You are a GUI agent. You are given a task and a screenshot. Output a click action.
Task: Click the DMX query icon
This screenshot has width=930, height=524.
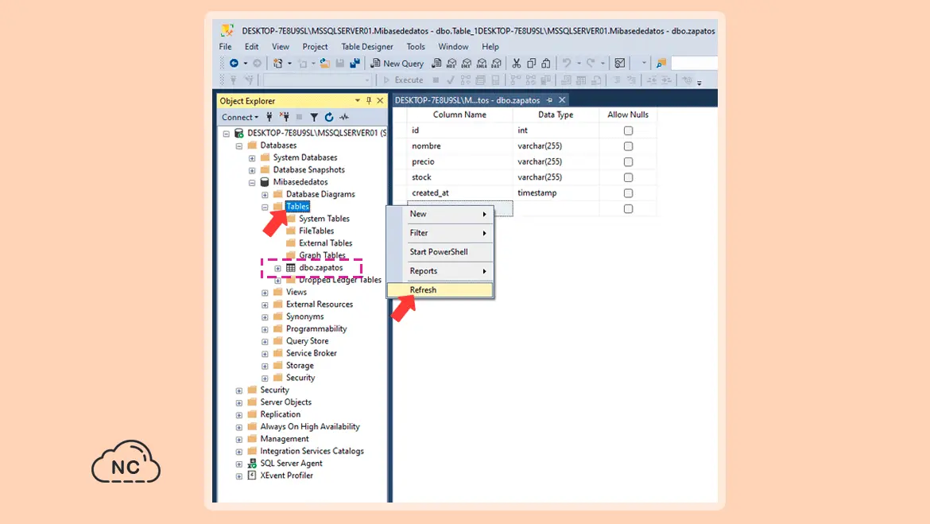pyautogui.click(x=466, y=63)
